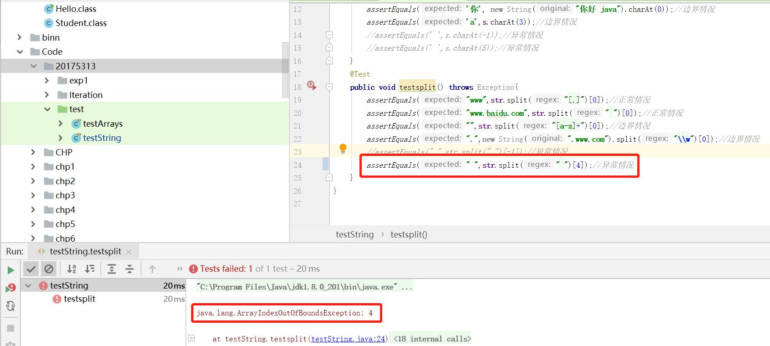Expand the folded stack trace plus icon

[x=192, y=338]
